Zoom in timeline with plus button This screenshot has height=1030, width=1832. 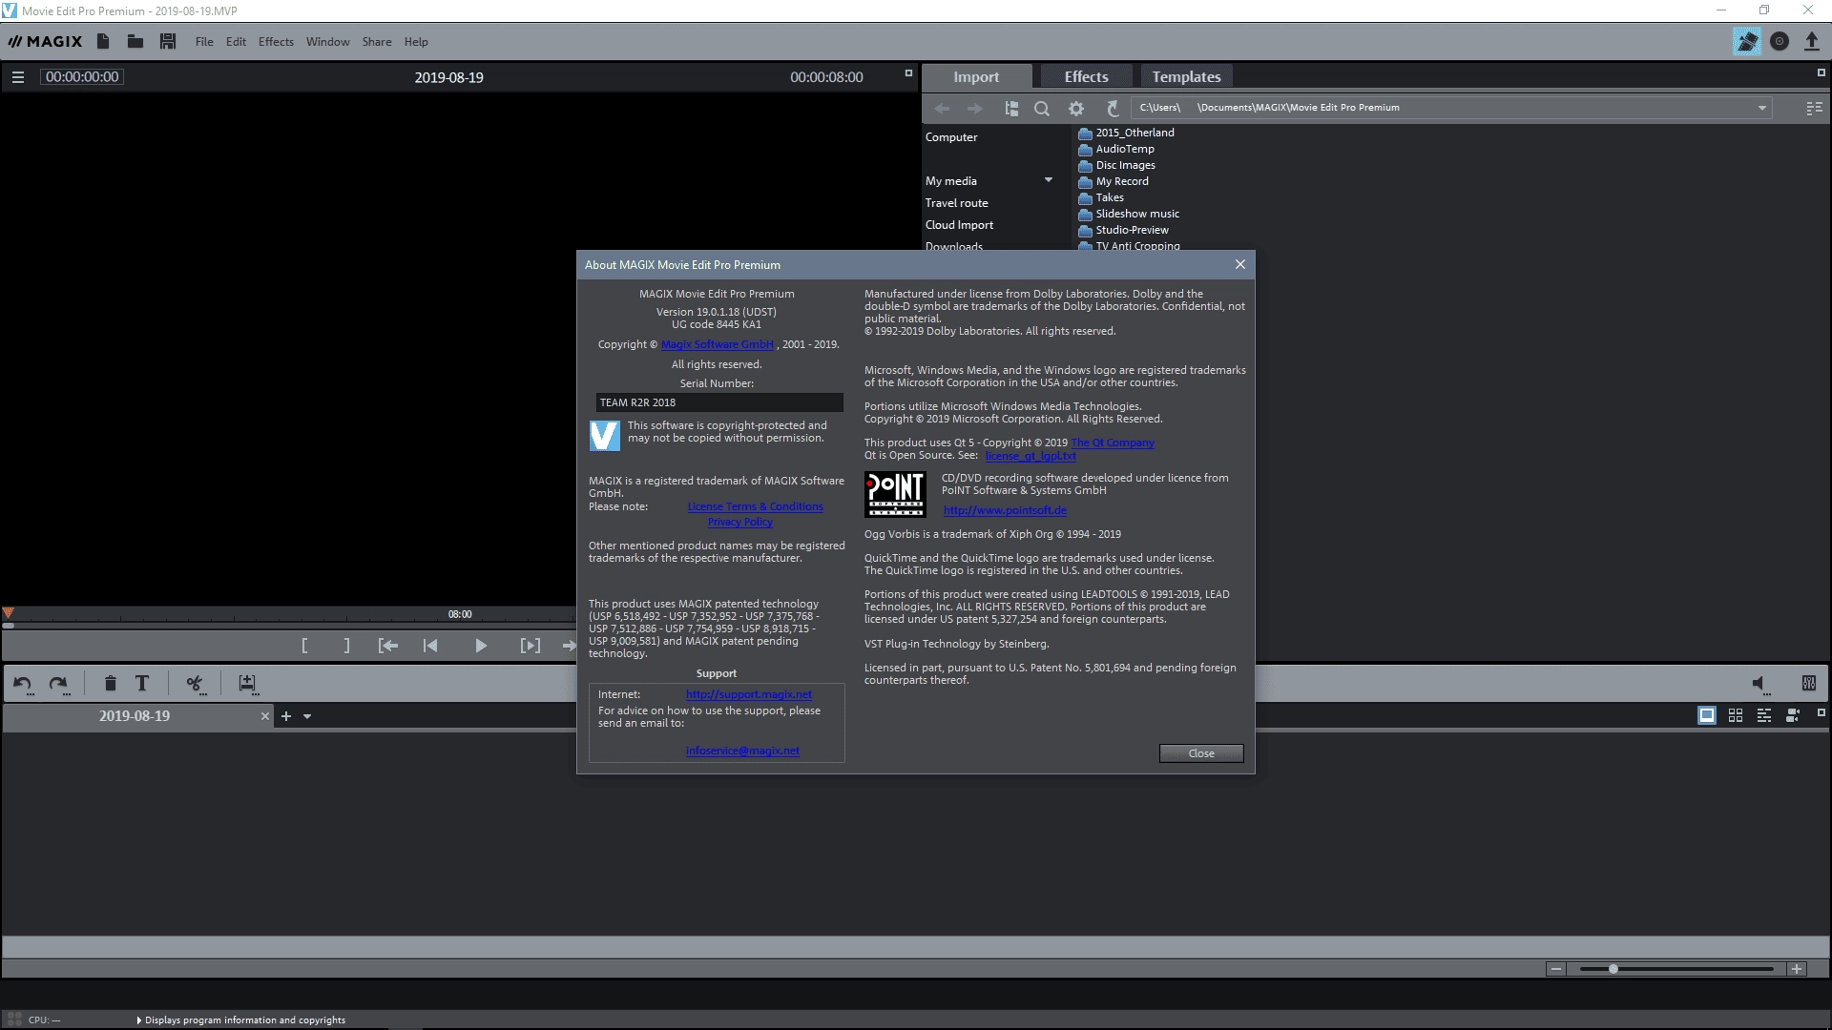tap(1797, 969)
